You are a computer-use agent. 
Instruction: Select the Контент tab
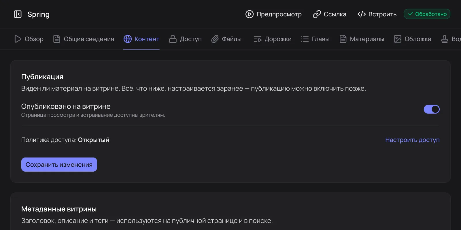(141, 39)
